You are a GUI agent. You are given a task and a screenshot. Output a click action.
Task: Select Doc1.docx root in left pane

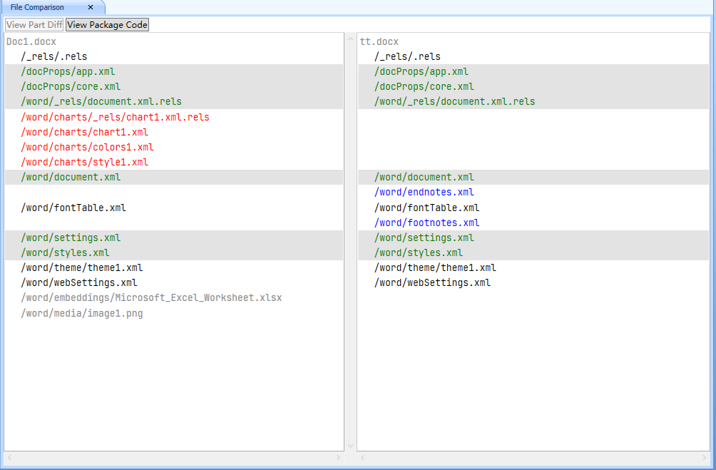point(31,42)
